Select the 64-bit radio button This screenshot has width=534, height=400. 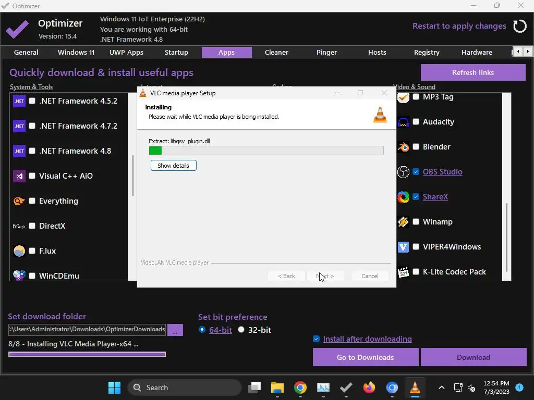pyautogui.click(x=202, y=330)
